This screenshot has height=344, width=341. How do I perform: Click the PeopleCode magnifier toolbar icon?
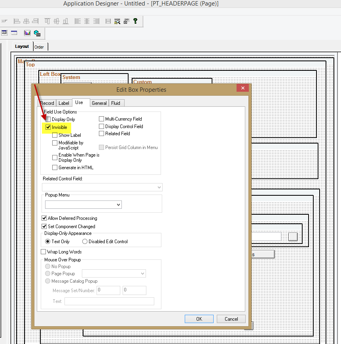click(x=117, y=21)
